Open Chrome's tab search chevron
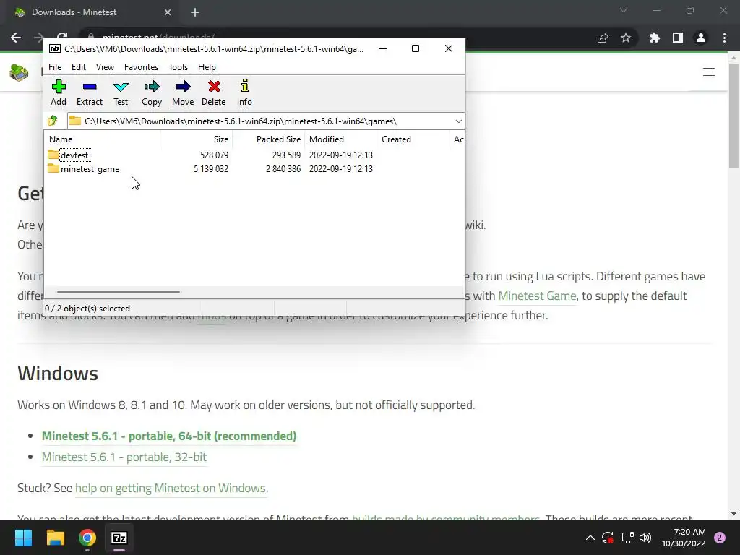The image size is (740, 555). [624, 10]
